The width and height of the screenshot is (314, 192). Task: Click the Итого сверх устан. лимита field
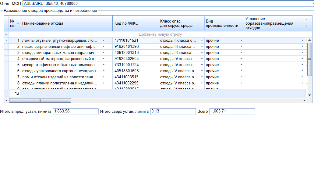coord(173,112)
